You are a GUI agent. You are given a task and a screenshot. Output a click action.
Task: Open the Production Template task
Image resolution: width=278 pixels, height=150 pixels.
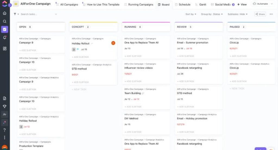point(31,146)
